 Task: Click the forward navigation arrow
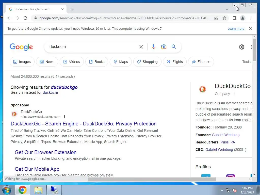[x=17, y=18]
